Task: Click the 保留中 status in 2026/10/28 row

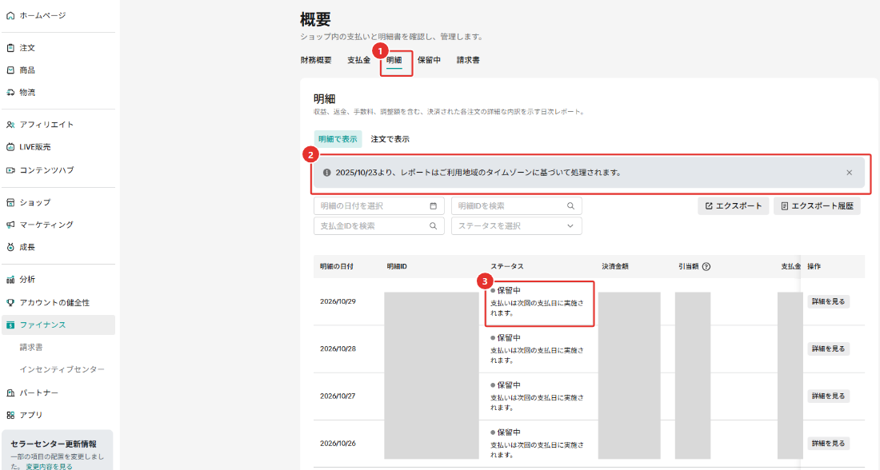Action: (x=506, y=338)
